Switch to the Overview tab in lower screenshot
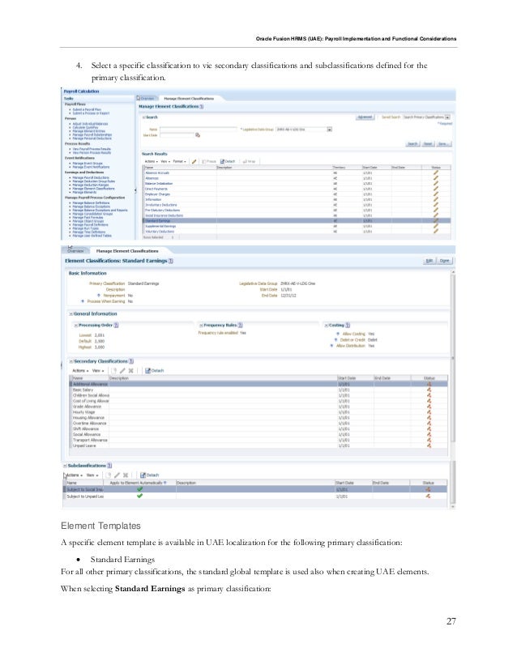Screen dimensions: 517x669 (x=75, y=250)
